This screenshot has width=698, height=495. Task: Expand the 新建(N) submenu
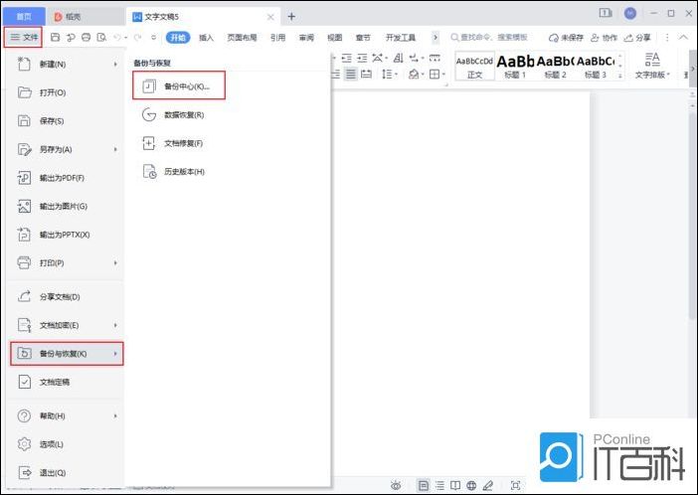click(115, 64)
